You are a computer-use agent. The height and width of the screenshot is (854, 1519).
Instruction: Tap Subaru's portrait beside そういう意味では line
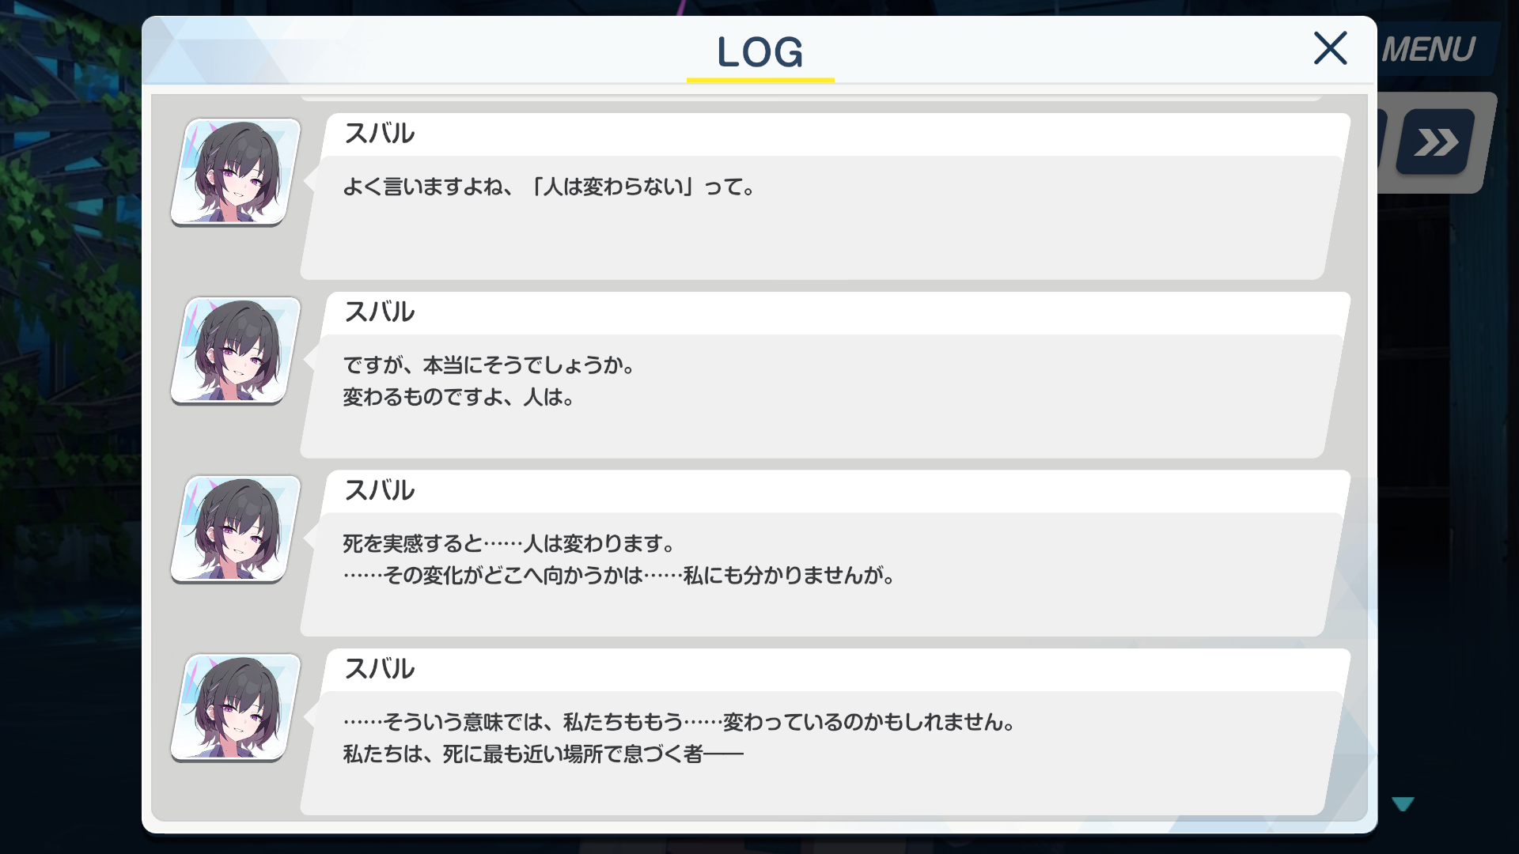click(x=236, y=707)
